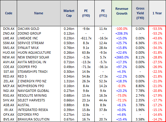Click the BVS.AX code cell
166x122 pixels.
tap(9, 119)
